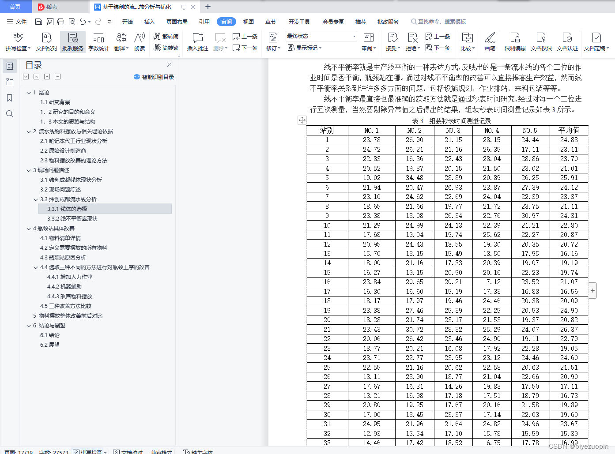Click the Export to PDF icon
The image size is (615, 454).
50,22
